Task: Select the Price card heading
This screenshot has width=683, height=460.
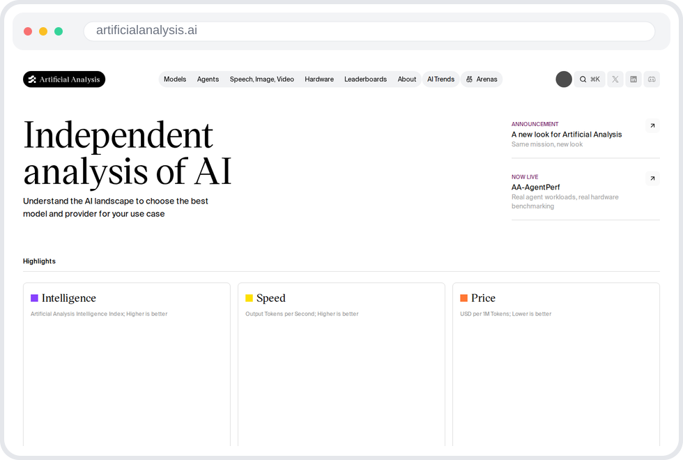Action: (x=483, y=298)
